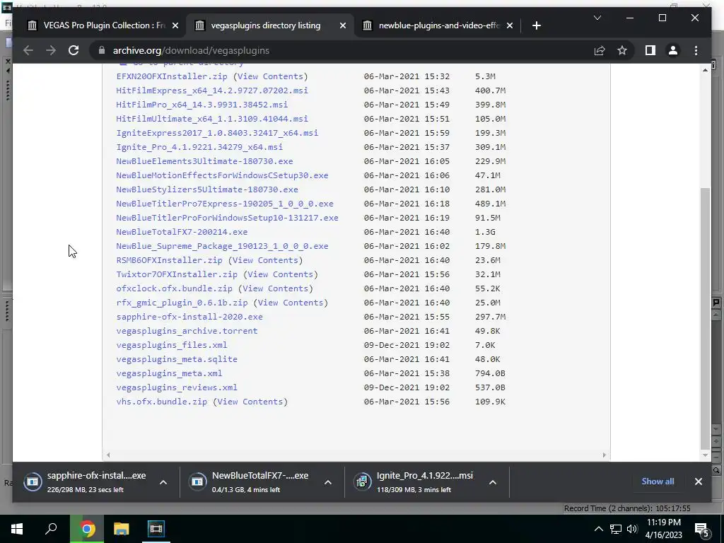Download IgniteExpress2017 msi file
Image resolution: width=724 pixels, height=543 pixels.
(x=217, y=133)
